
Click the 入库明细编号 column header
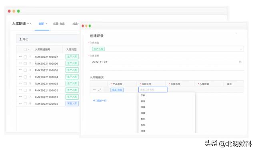coord(42,49)
